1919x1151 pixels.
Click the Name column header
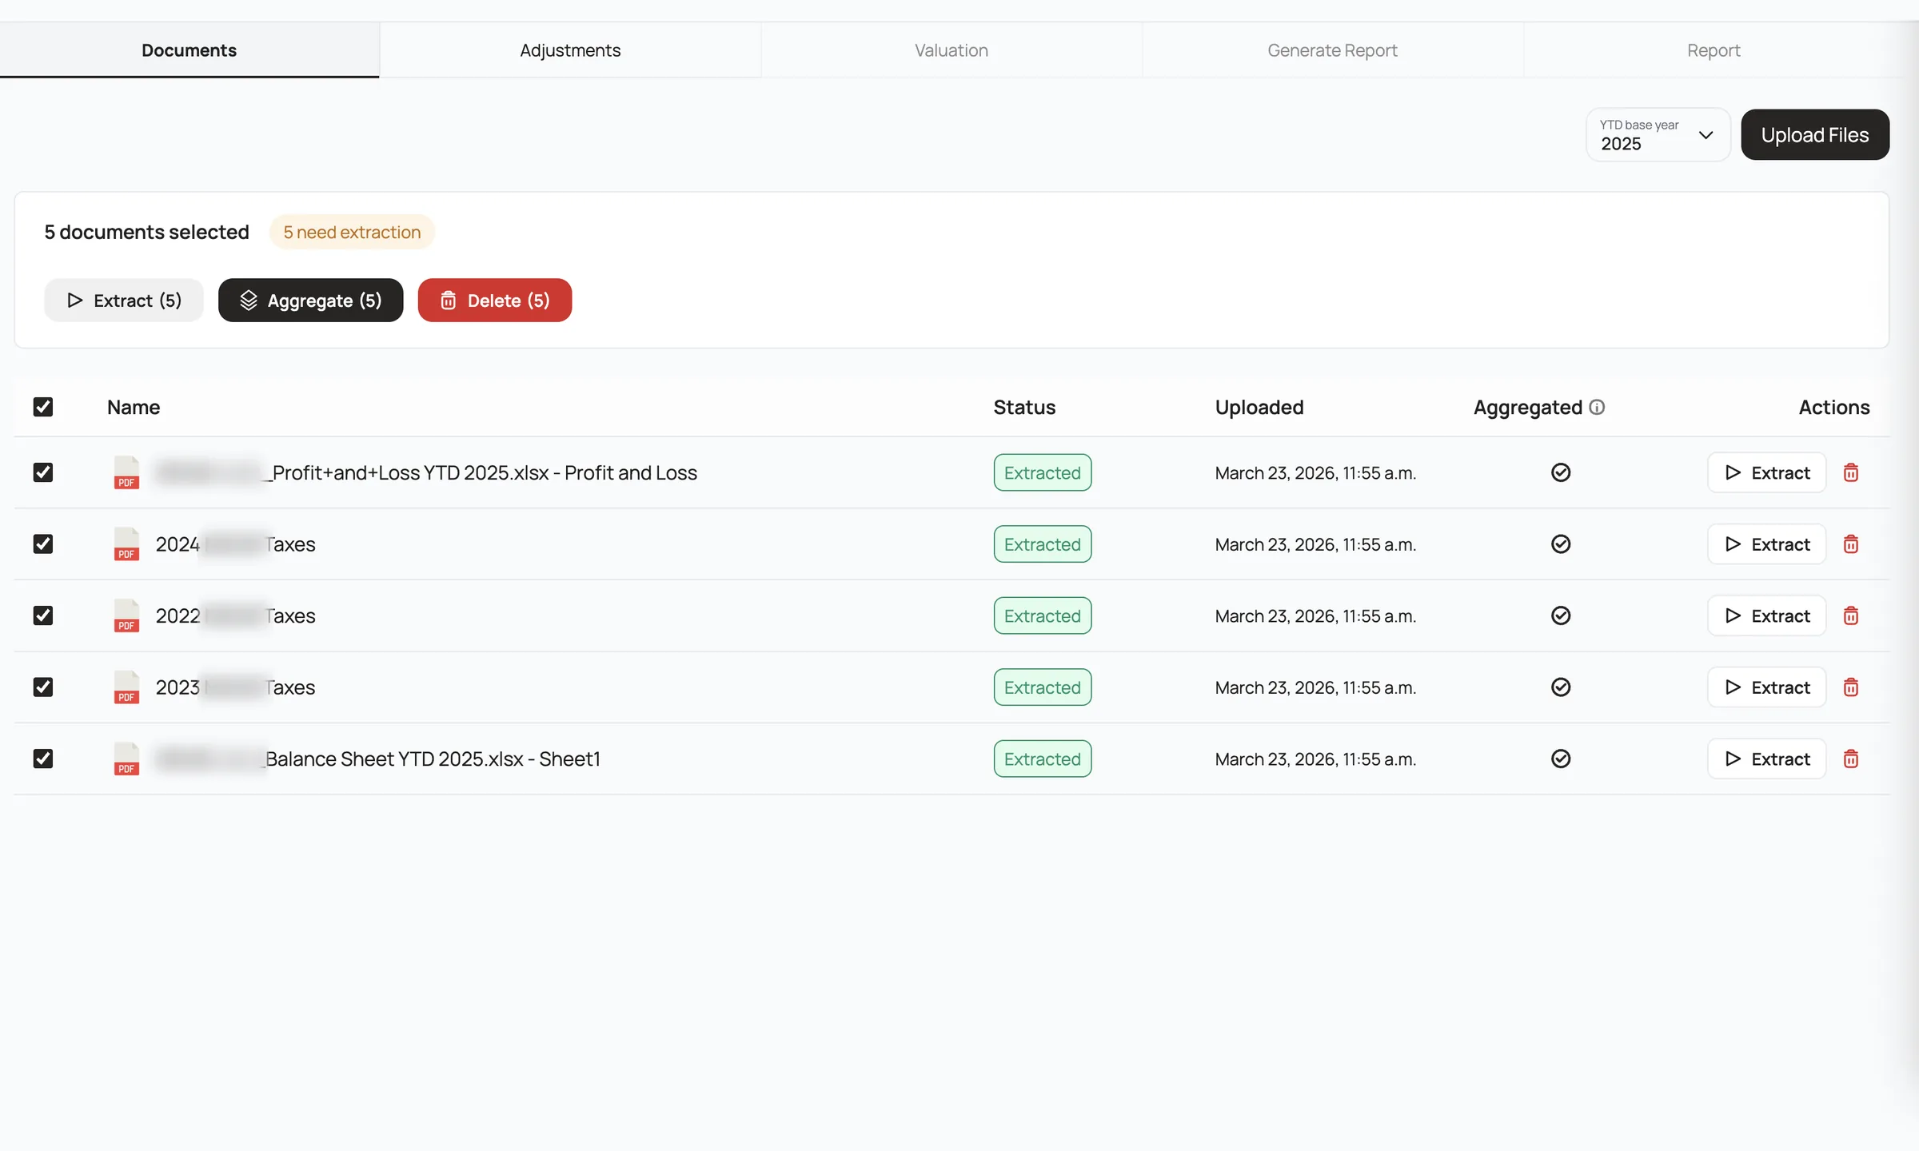tap(134, 407)
